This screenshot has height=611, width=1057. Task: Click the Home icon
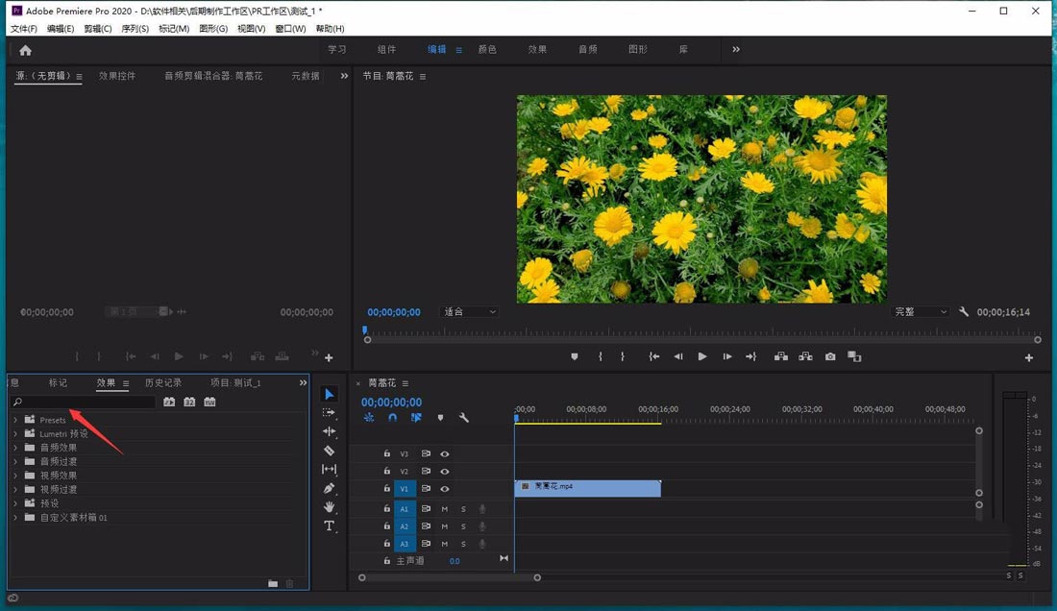(x=25, y=50)
